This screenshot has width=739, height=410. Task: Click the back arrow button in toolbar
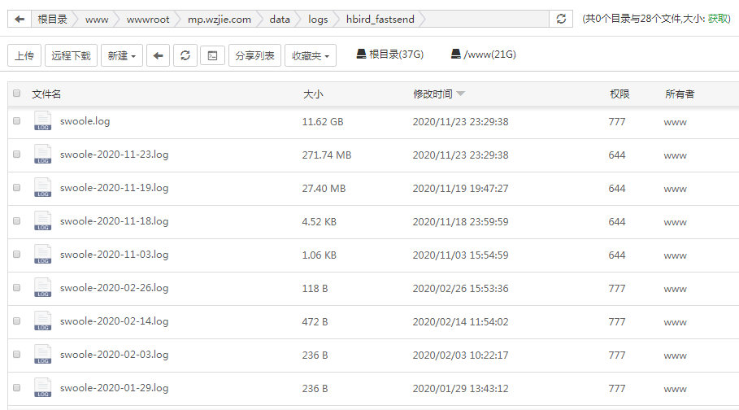pos(158,55)
